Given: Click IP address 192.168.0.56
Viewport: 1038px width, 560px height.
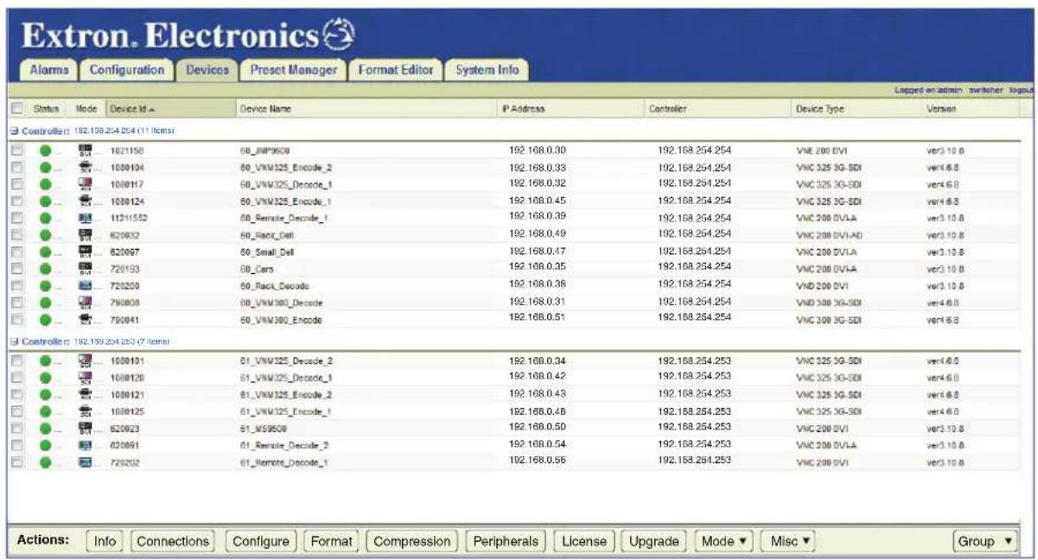Looking at the screenshot, I should [536, 461].
